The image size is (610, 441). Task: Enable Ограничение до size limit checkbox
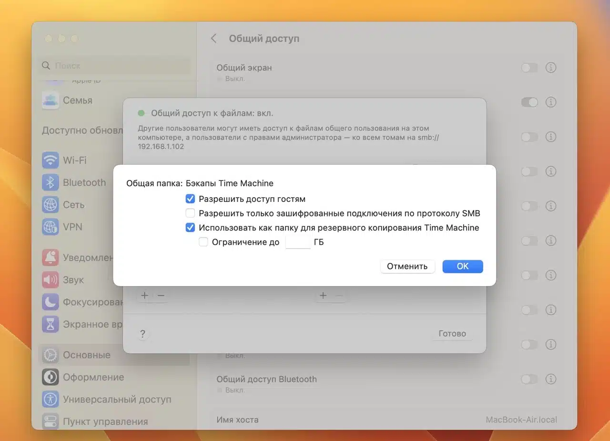click(x=203, y=242)
